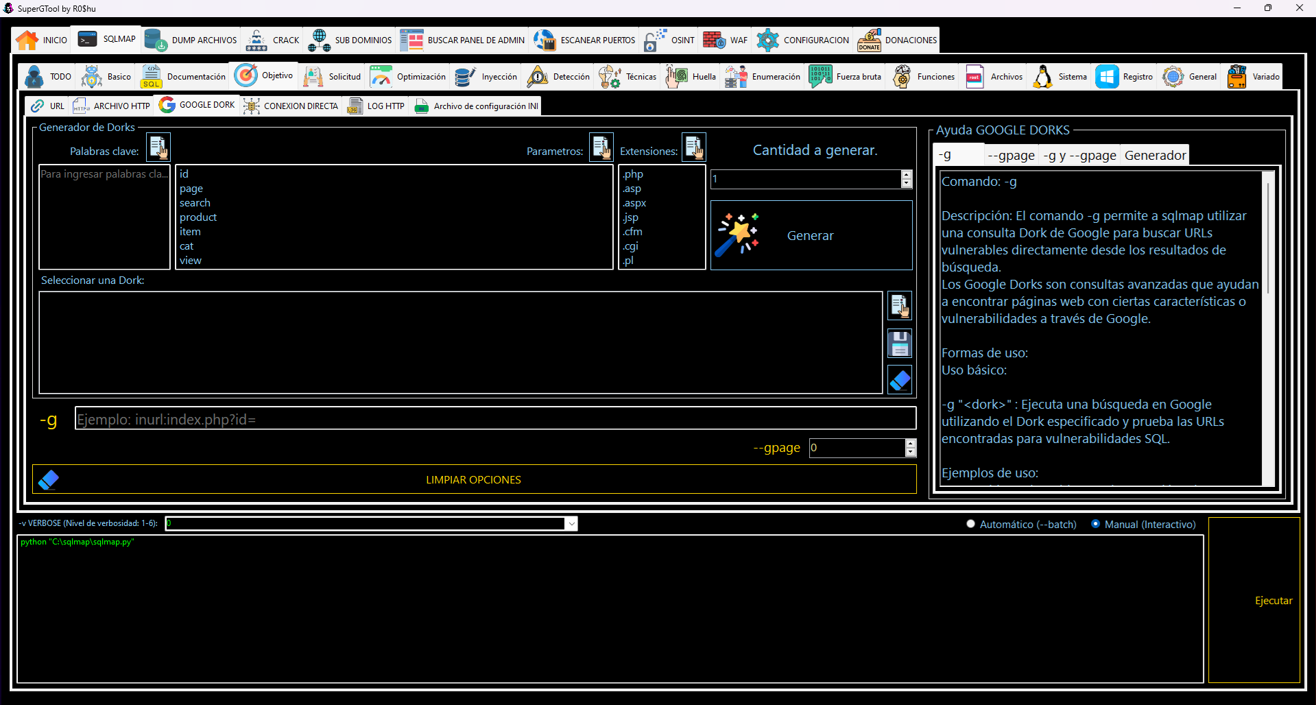Switch to the Objetivo tab

pyautogui.click(x=264, y=75)
